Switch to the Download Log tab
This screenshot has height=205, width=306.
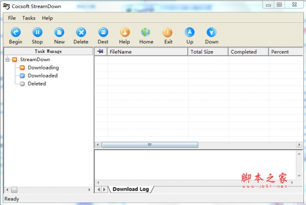pyautogui.click(x=131, y=189)
